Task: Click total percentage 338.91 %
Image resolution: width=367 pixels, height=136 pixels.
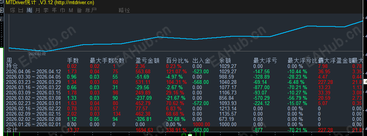Action: 176,130
